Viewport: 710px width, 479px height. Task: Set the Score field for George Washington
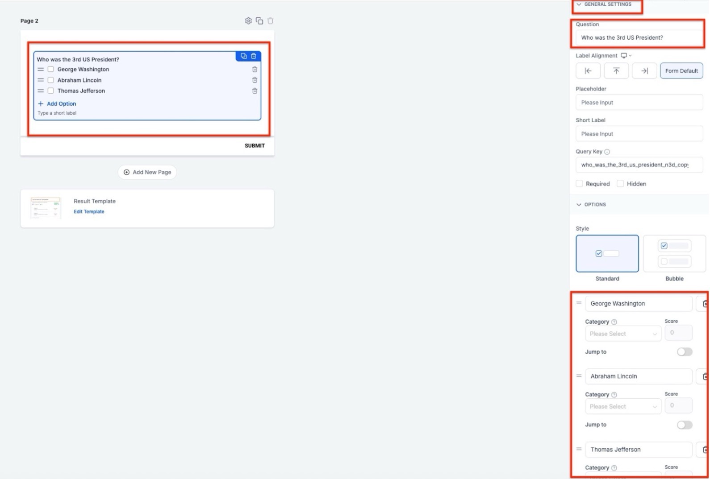click(679, 333)
